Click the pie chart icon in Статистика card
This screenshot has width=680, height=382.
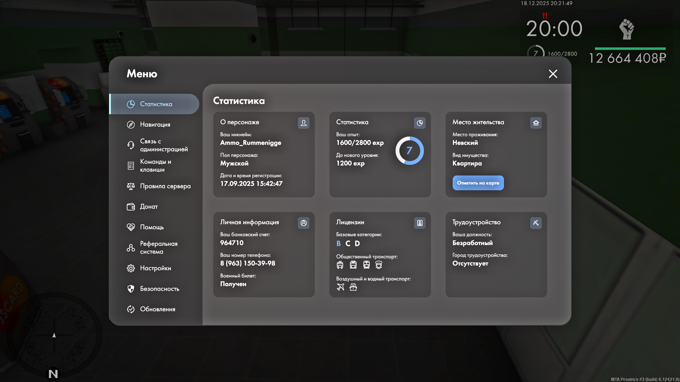pos(420,123)
